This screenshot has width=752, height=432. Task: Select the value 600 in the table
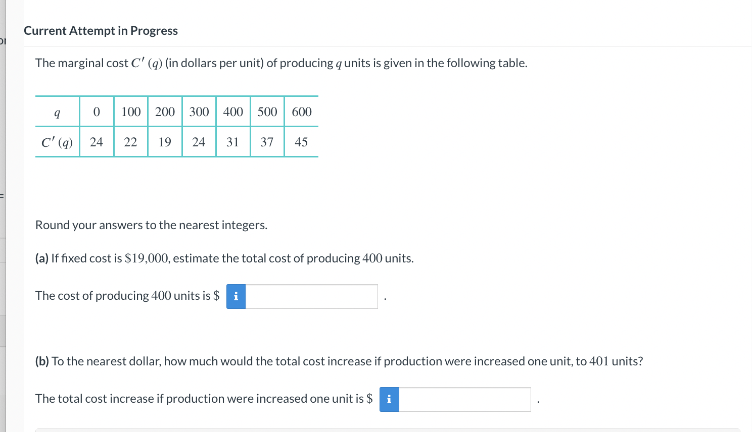tap(301, 112)
